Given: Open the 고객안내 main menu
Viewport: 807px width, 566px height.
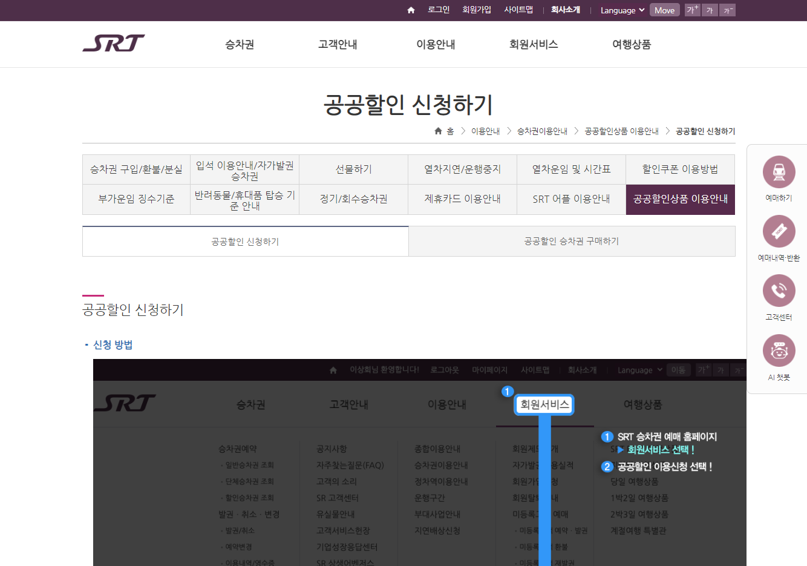Looking at the screenshot, I should (338, 44).
